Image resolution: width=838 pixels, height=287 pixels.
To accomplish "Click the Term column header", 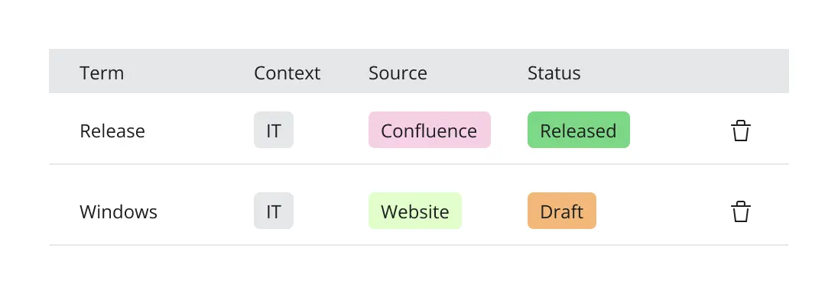I will click(x=102, y=73).
